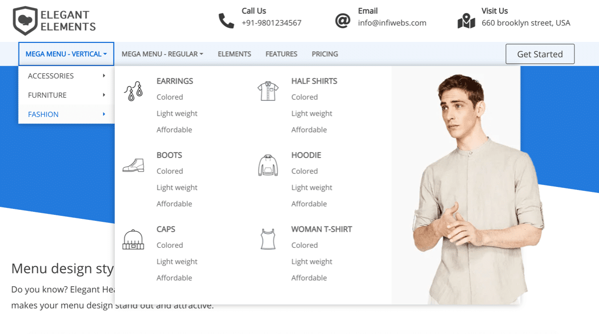This screenshot has height=334, width=599.
Task: Switch to the FEATURES navigation item
Action: tap(281, 53)
